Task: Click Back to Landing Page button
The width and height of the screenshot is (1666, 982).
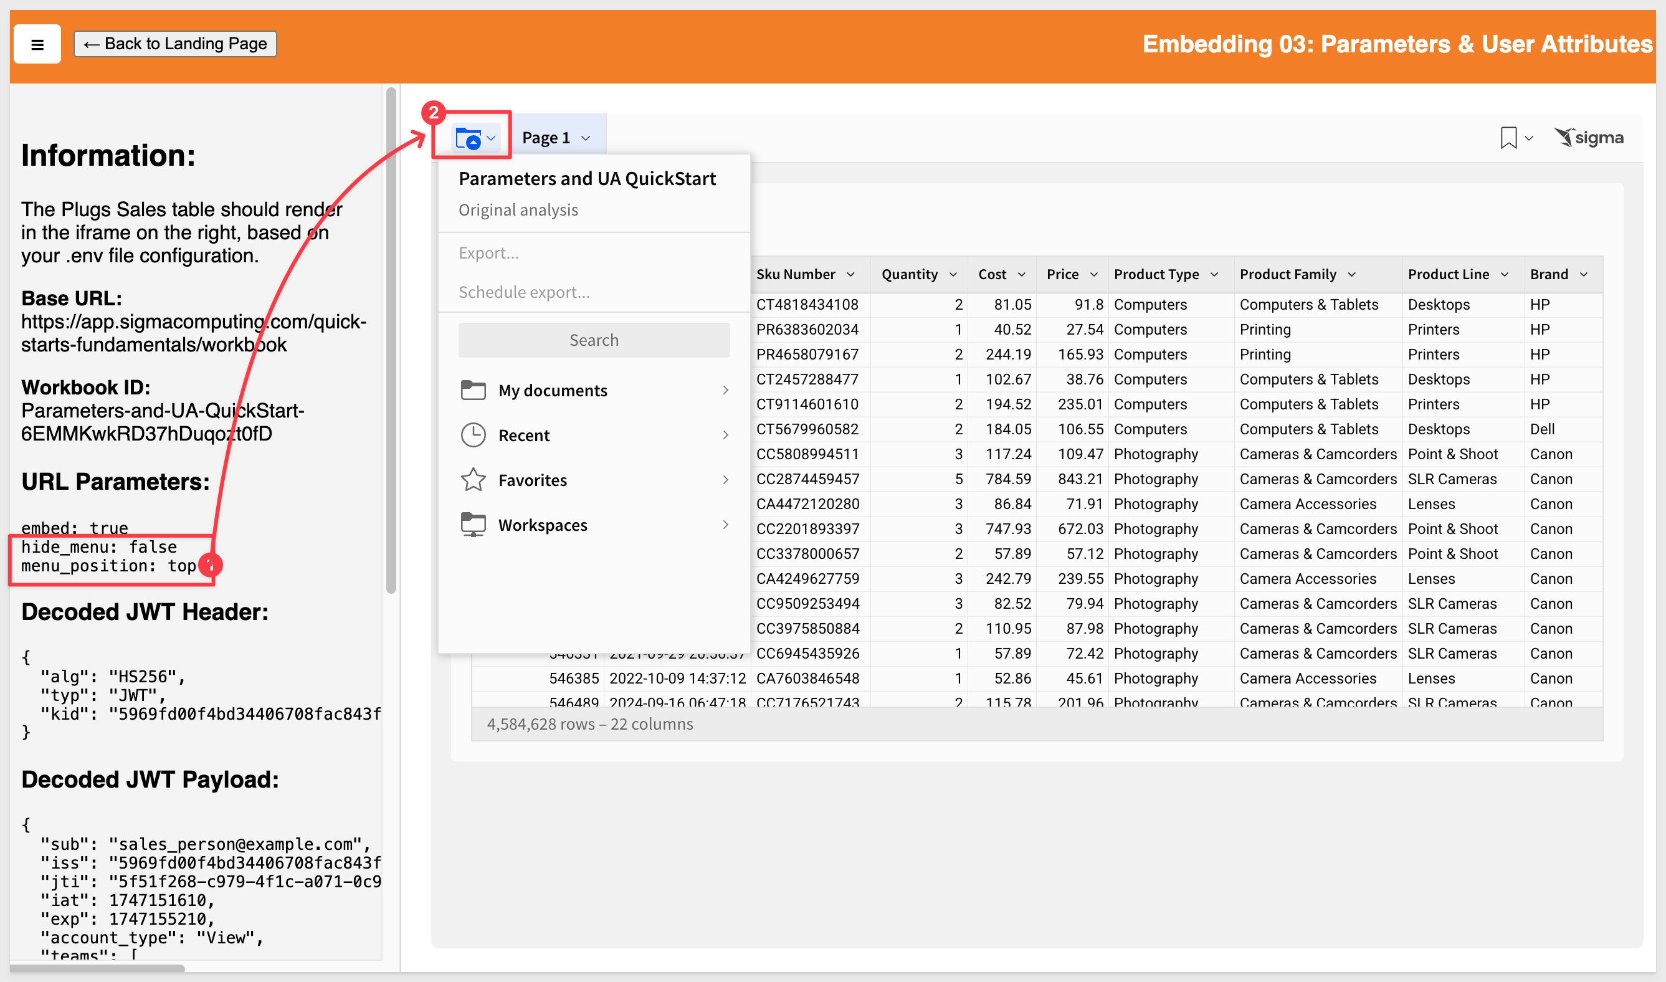Action: [175, 44]
